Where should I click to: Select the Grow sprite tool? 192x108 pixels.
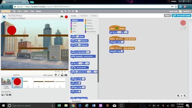coord(69,11)
